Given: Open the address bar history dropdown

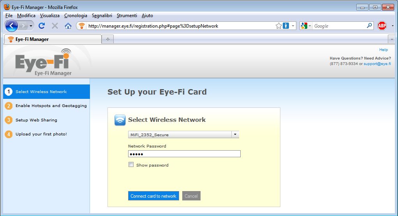Looking at the screenshot, I should 293,26.
